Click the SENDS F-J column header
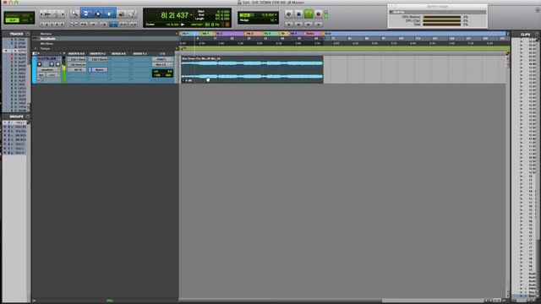Screen dimensions: 541x304 click(x=139, y=54)
